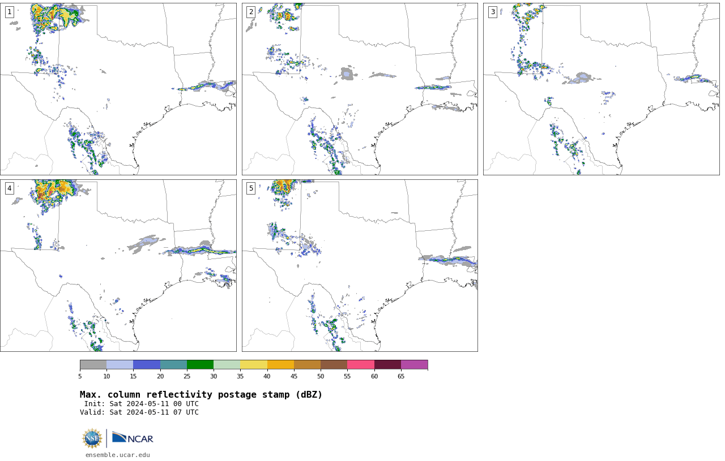Screen dimensions: 725x461
Task: Open ensemble member 1 reflectivity map
Action: (x=118, y=89)
